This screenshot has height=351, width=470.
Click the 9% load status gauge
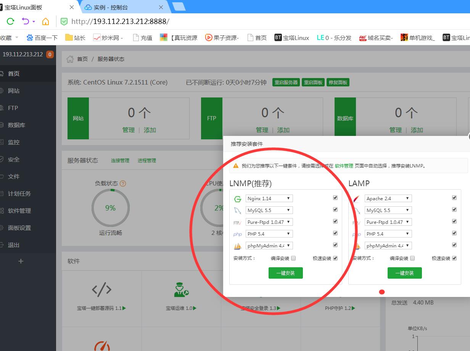click(111, 208)
